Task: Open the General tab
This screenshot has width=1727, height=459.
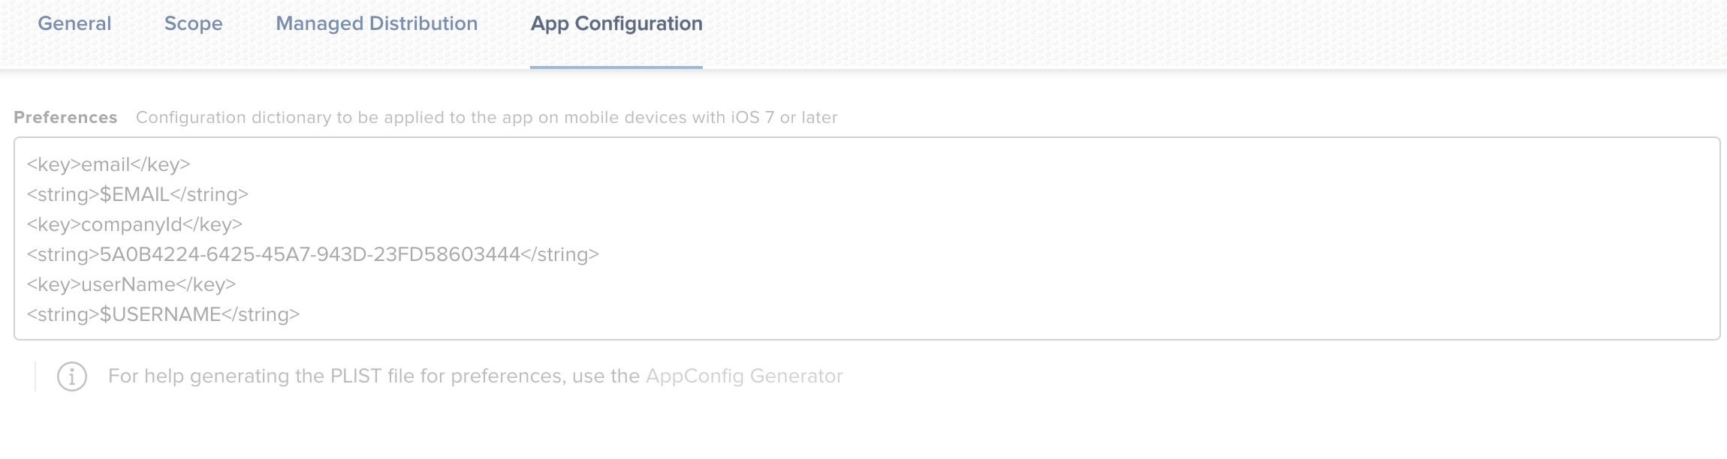Action: point(74,24)
